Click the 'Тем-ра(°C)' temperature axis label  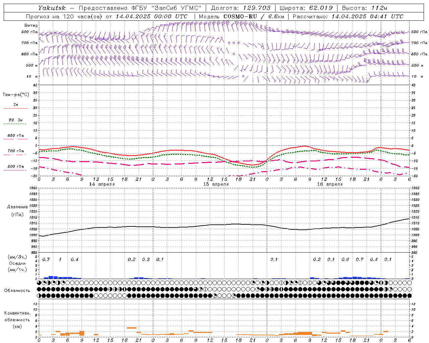(x=16, y=95)
